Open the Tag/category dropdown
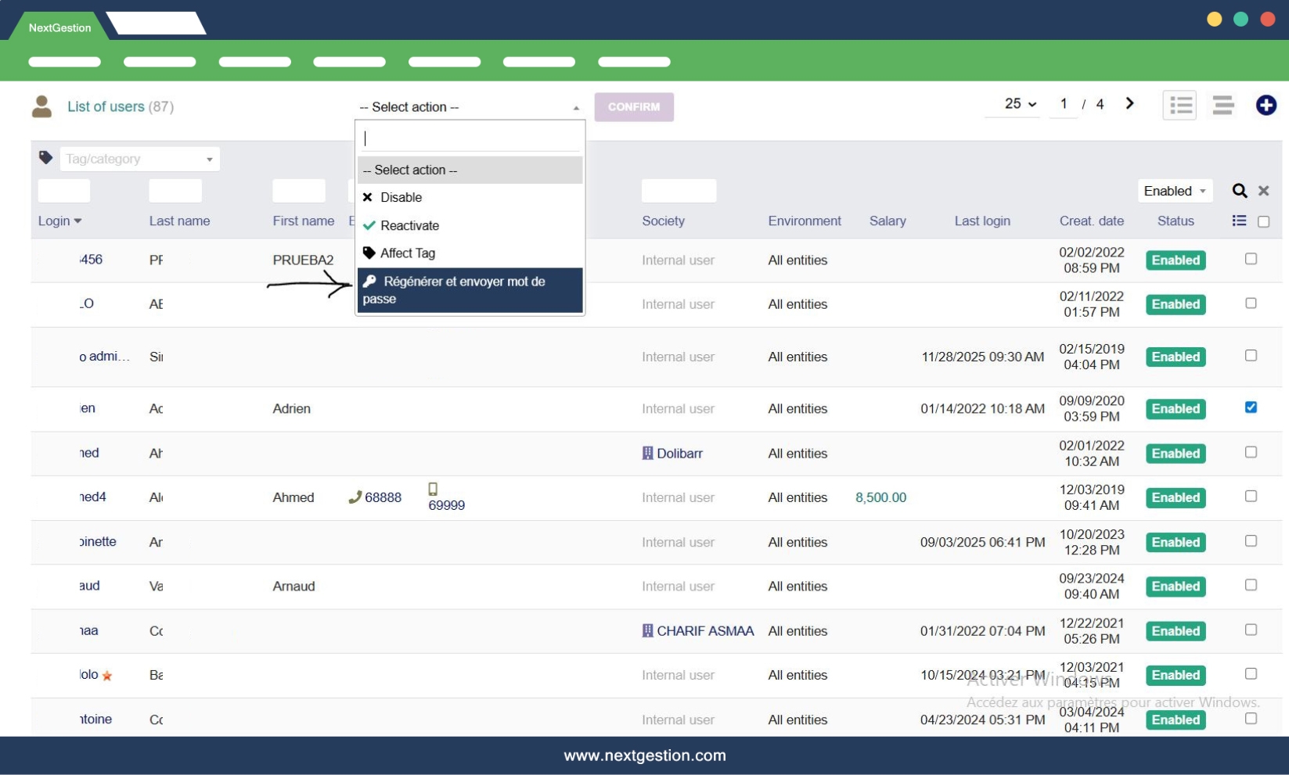Viewport: 1289px width, 775px height. (139, 159)
